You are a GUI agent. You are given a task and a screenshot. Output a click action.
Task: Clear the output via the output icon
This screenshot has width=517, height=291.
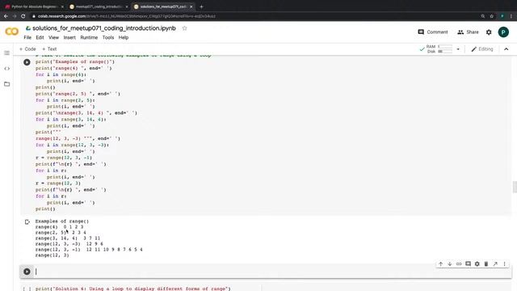[27, 221]
